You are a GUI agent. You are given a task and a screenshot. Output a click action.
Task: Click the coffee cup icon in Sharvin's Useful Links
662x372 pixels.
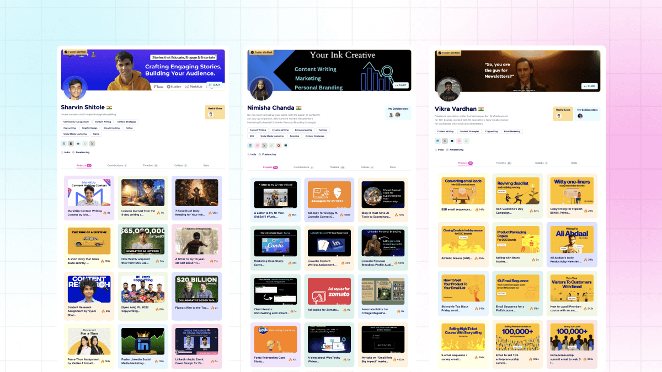coord(211,115)
